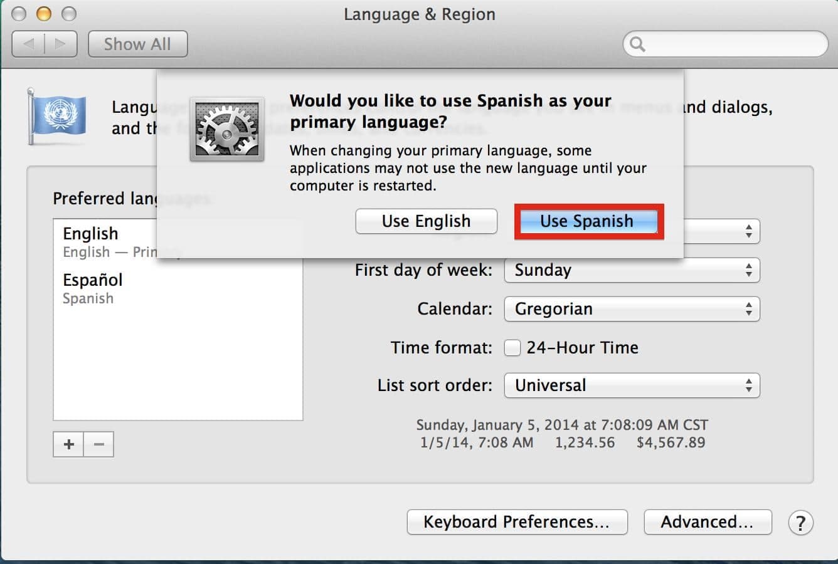Click Show All preferences button
Viewport: 838px width, 564px height.
click(137, 44)
